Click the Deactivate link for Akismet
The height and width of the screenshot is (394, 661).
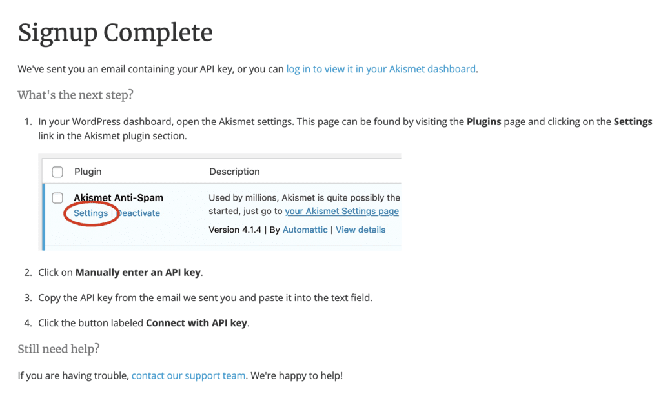[x=139, y=213]
